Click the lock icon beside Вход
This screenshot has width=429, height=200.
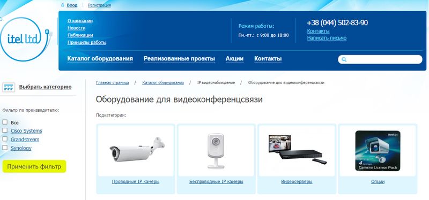pyautogui.click(x=63, y=5)
